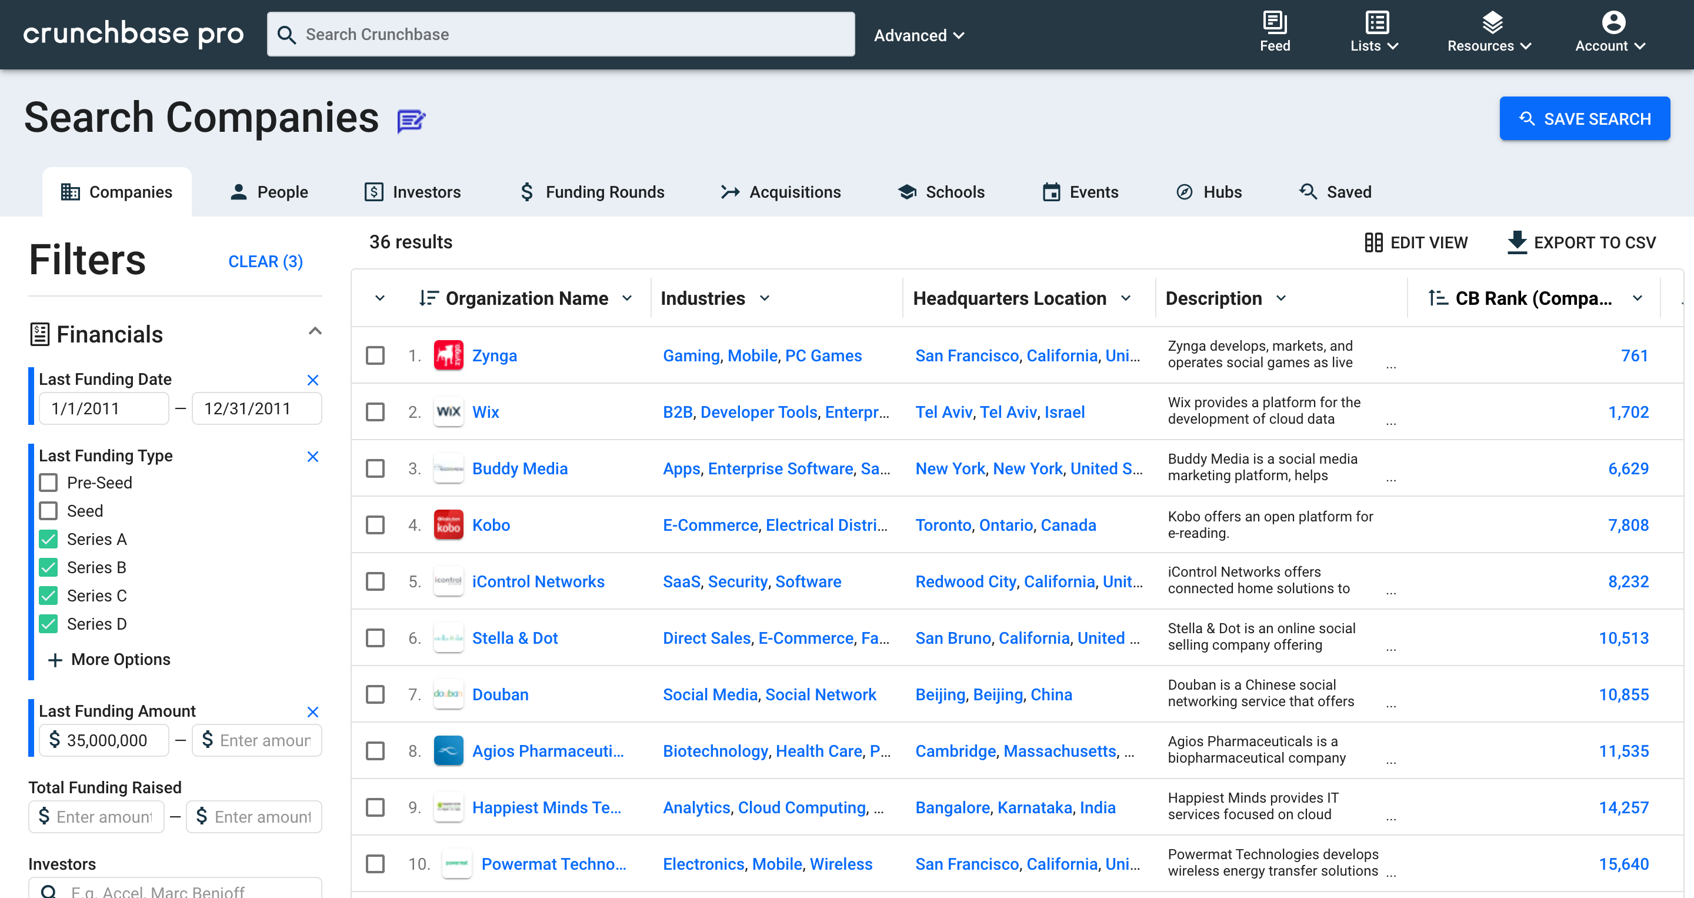Click Clear to reset filters
This screenshot has width=1694, height=898.
pyautogui.click(x=265, y=261)
